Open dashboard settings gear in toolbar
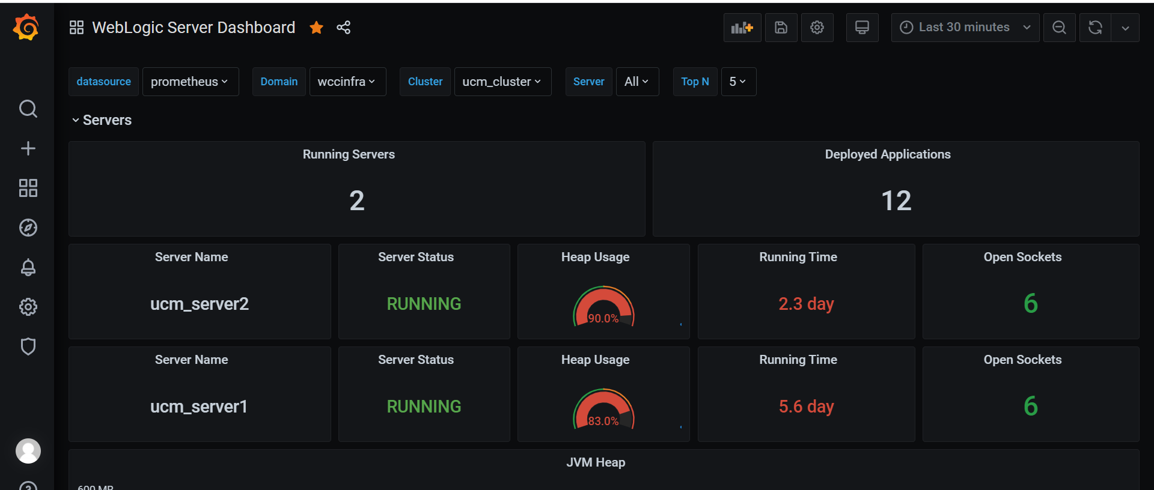Screen dimensions: 1154x490 point(817,28)
